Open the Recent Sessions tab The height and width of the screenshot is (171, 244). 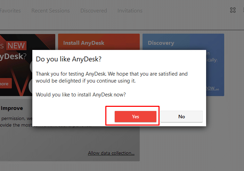point(51,10)
